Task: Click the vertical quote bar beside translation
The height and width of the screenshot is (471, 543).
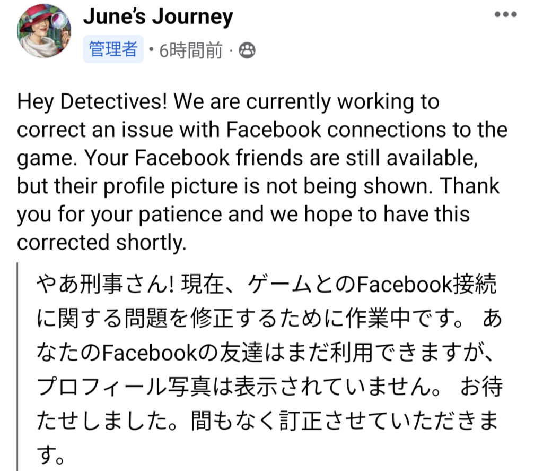Action: [17, 366]
